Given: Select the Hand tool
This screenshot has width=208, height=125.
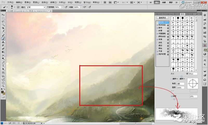Looking at the screenshot, I should (x=3, y=83).
